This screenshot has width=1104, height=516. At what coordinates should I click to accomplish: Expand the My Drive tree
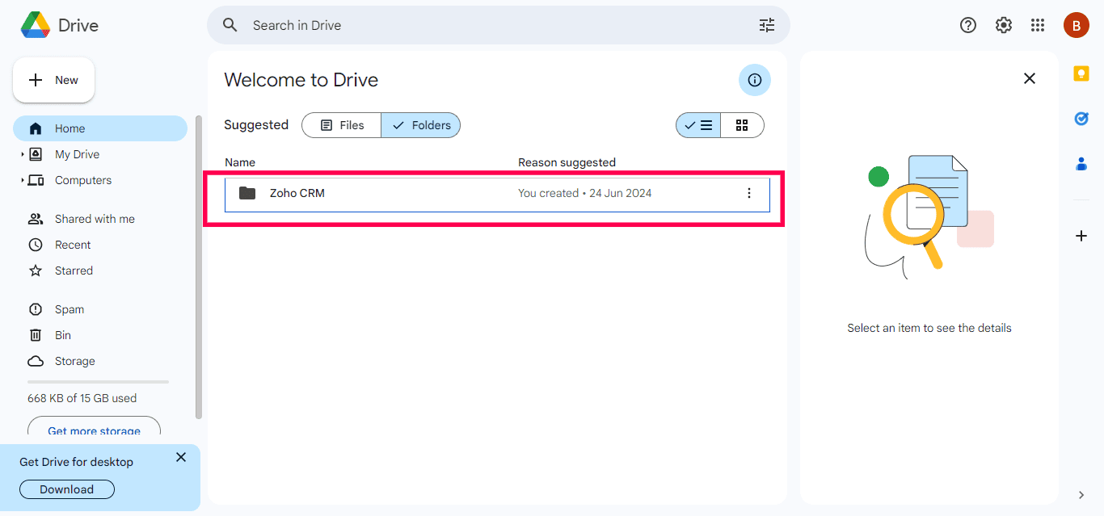point(23,154)
